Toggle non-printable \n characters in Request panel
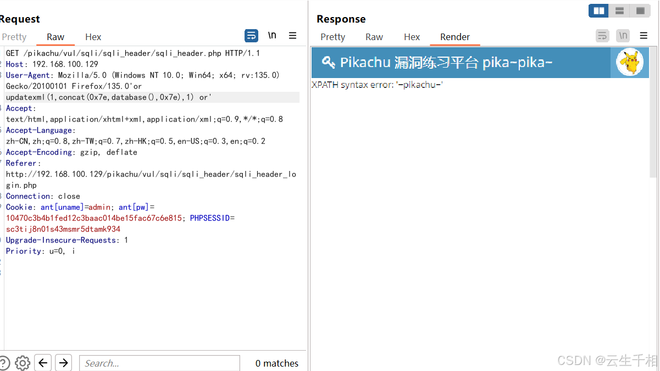660x371 pixels. 272,36
